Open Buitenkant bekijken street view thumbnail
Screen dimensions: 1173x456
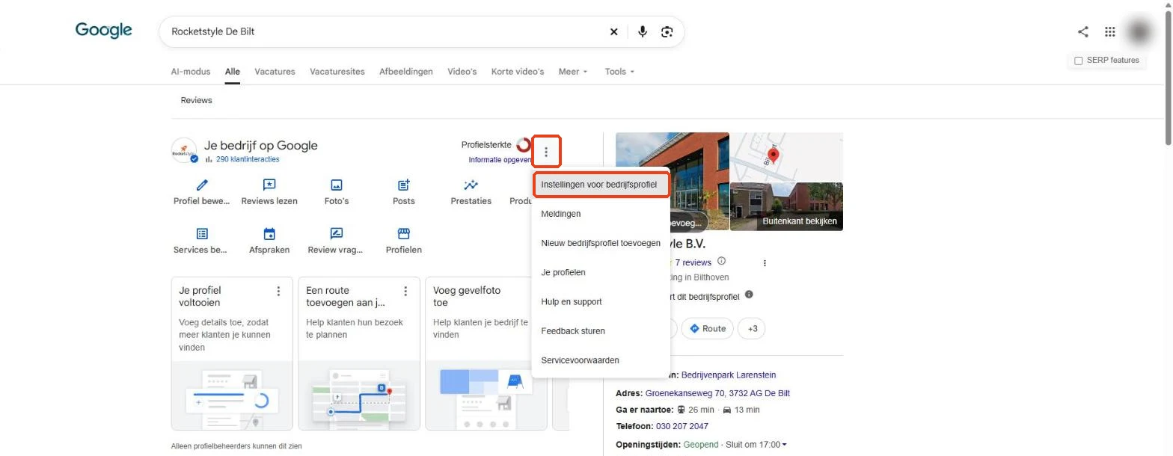[787, 206]
